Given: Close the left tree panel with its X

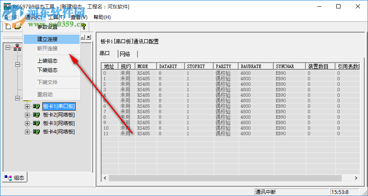Looking at the screenshot, I should click(x=88, y=37).
